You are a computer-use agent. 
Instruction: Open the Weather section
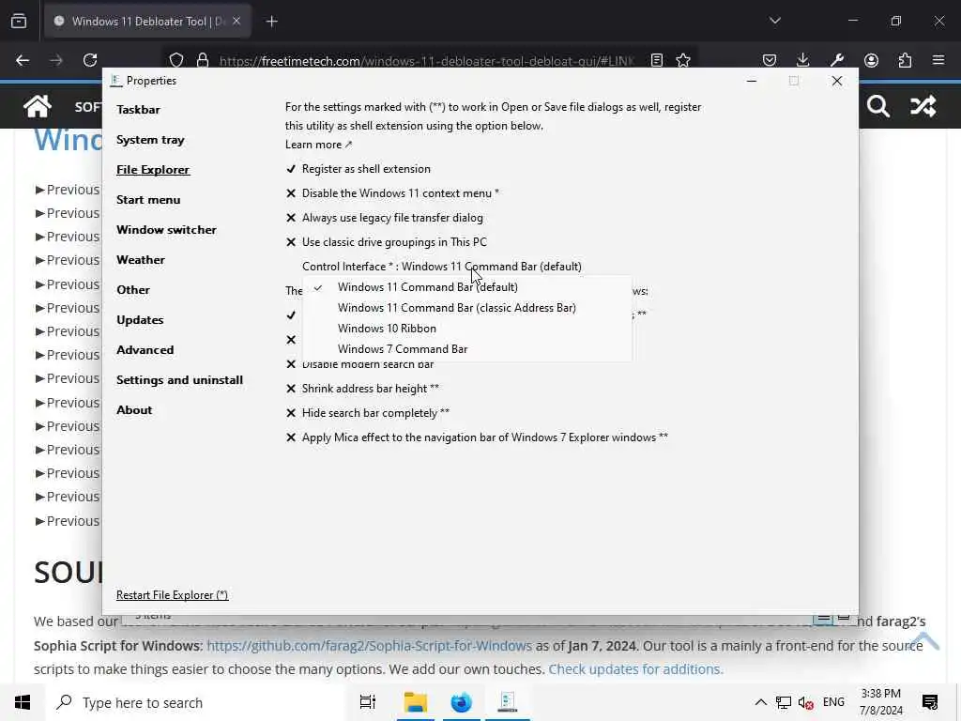[141, 260]
